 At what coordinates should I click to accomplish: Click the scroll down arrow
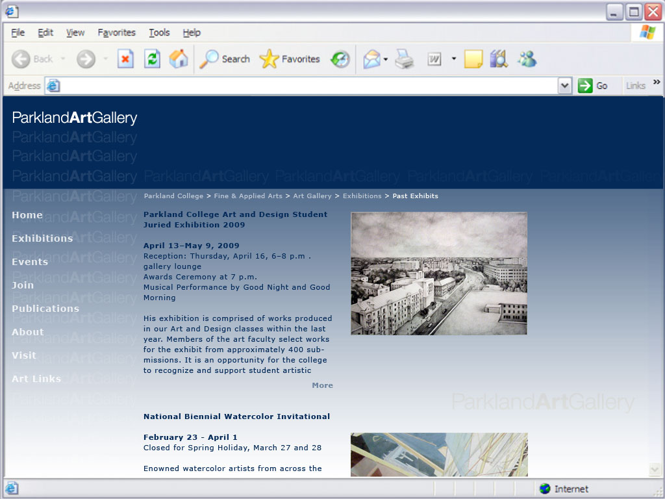coord(655,469)
